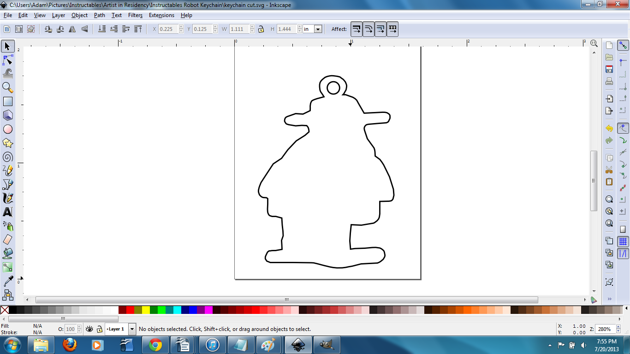The height and width of the screenshot is (354, 630).
Task: Click the zoom 280% input field
Action: (605, 329)
